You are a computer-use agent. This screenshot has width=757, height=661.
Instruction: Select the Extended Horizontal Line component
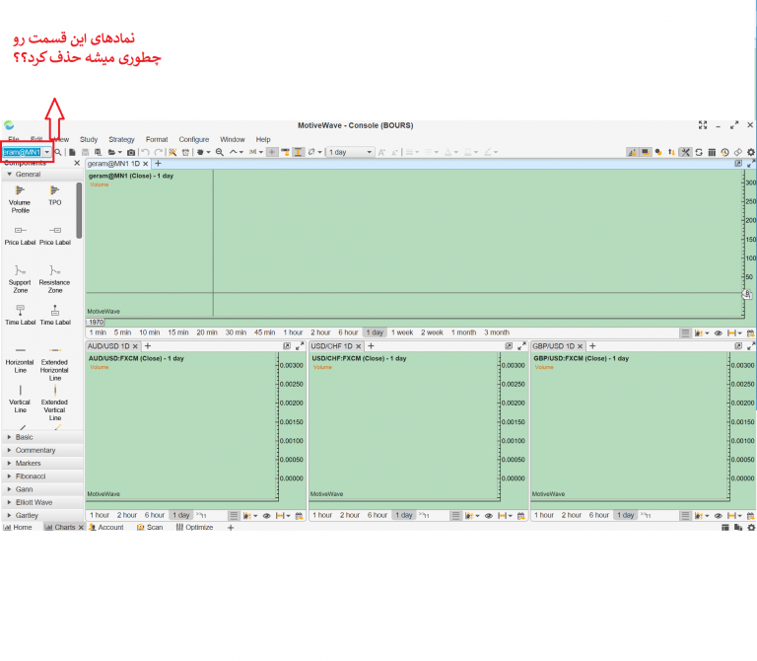tap(55, 363)
